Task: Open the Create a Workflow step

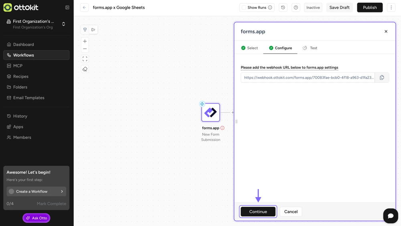Action: 36,192
